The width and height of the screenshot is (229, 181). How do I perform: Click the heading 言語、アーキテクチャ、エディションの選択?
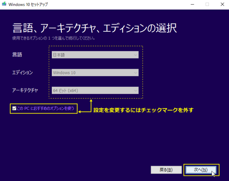pyautogui.click(x=95, y=28)
